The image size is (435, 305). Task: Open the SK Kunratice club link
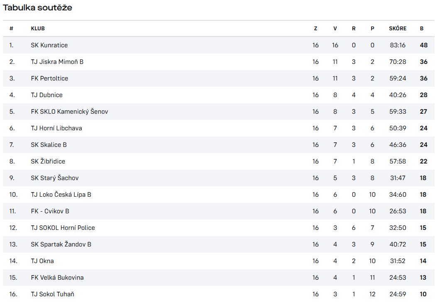click(x=49, y=45)
